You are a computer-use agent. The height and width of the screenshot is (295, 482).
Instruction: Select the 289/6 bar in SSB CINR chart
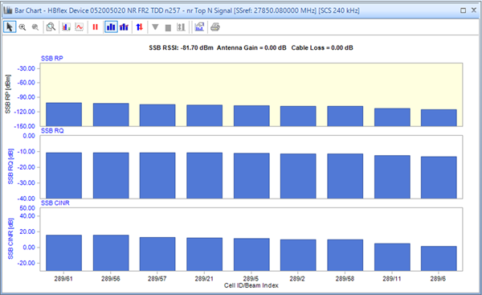pyautogui.click(x=439, y=258)
